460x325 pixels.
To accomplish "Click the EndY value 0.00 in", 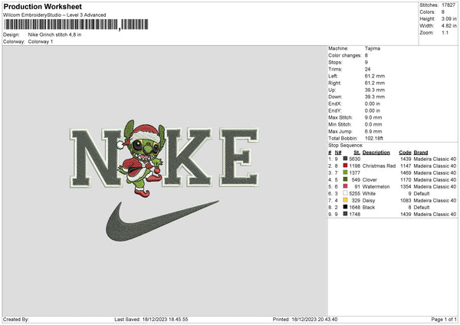I will [x=373, y=110].
